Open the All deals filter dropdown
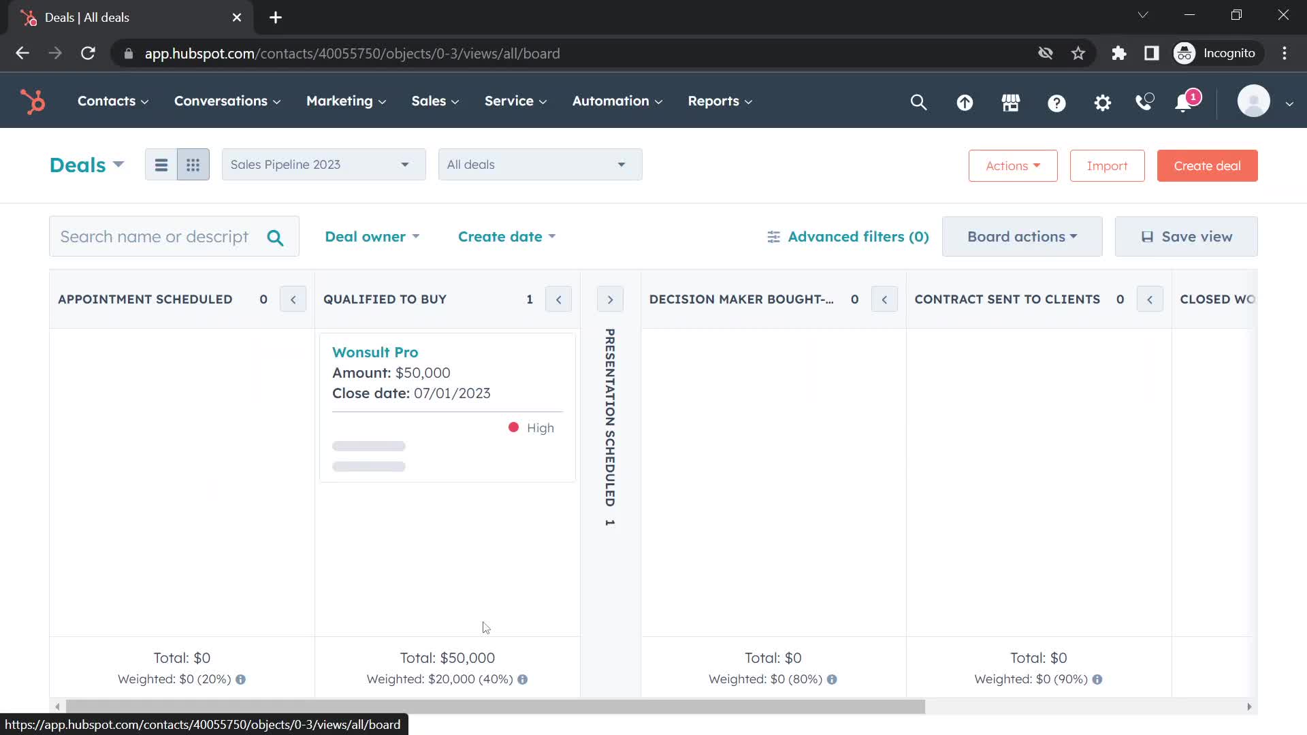The width and height of the screenshot is (1307, 735). [536, 165]
